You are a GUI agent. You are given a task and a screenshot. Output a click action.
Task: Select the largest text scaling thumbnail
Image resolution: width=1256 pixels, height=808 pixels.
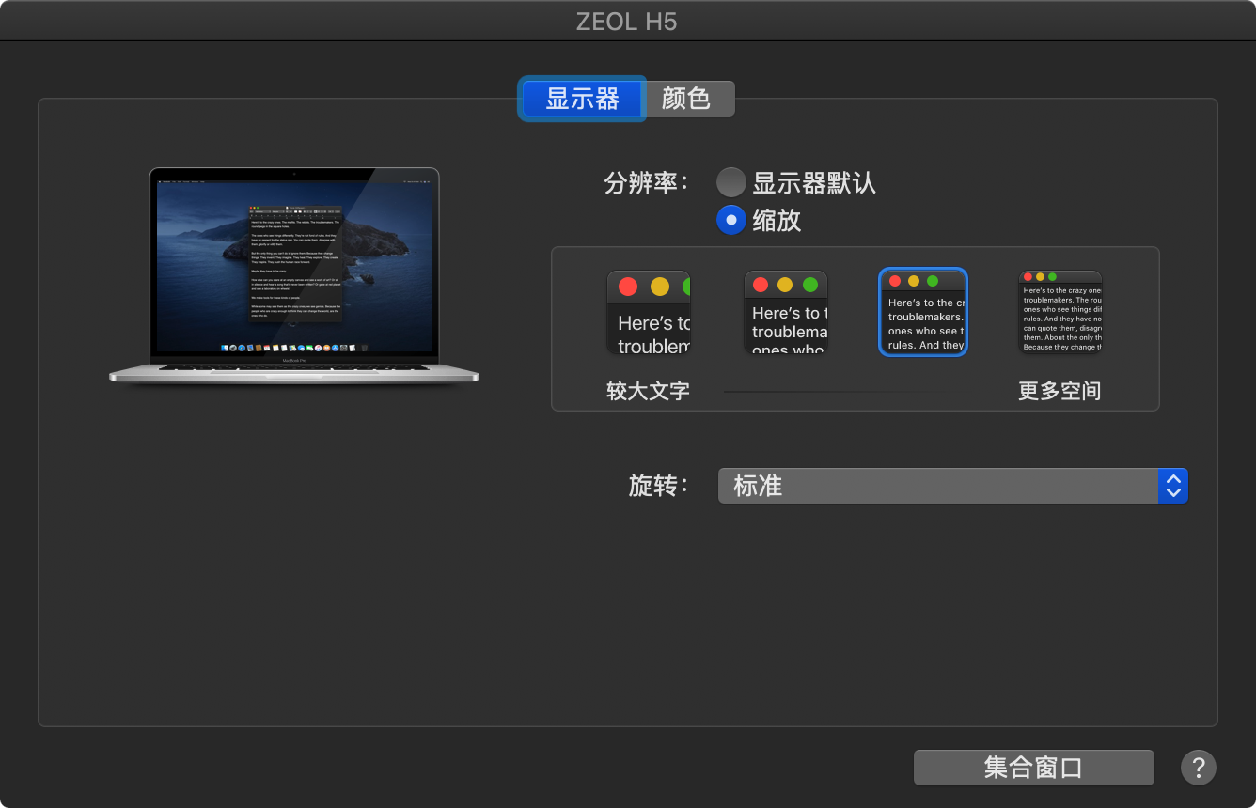click(649, 313)
